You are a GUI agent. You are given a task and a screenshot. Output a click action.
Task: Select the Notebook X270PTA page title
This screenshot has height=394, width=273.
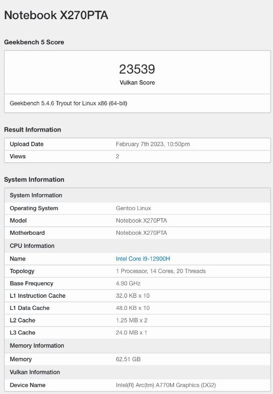(x=56, y=15)
